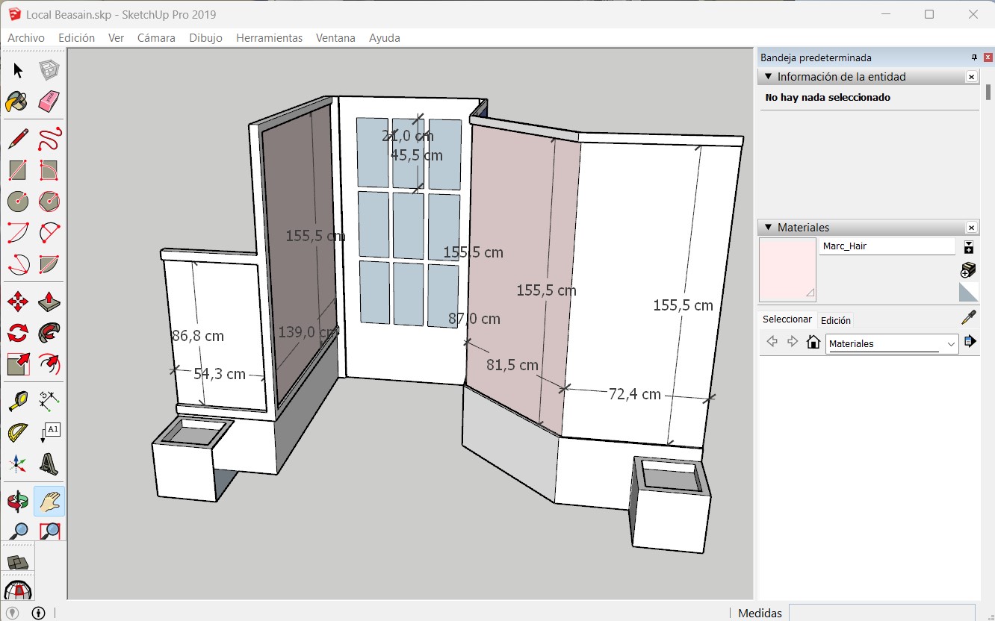Select the Protractor tool
This screenshot has width=995, height=621.
(x=17, y=433)
